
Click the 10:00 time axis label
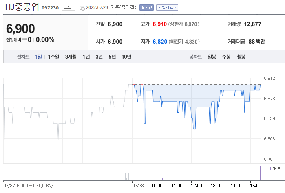(x=157, y=186)
